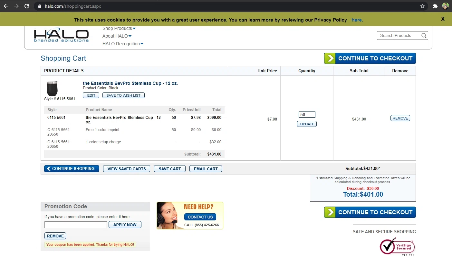Click the HALO branded solutions logo
Image resolution: width=452 pixels, height=258 pixels.
click(61, 35)
